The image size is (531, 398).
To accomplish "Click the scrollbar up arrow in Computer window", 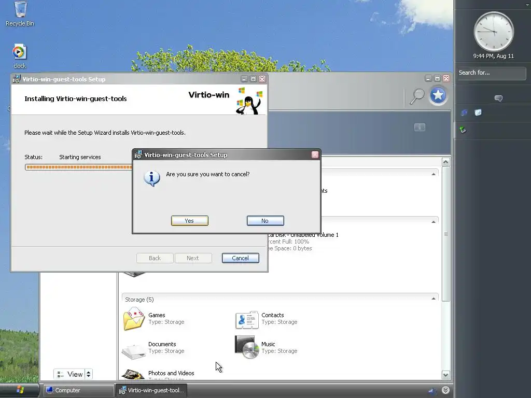I will point(445,162).
